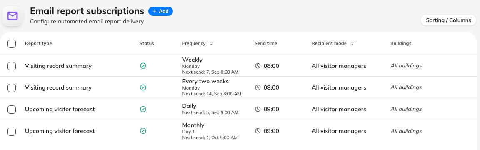The width and height of the screenshot is (480, 150).
Task: Check the Every two weeks Visiting record row
Action: (12, 88)
